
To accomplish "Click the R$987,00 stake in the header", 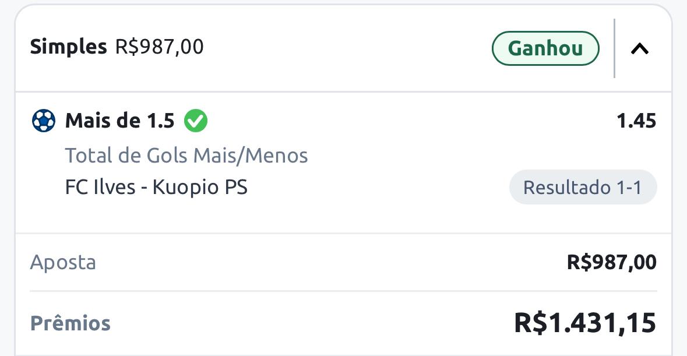I will coord(160,47).
